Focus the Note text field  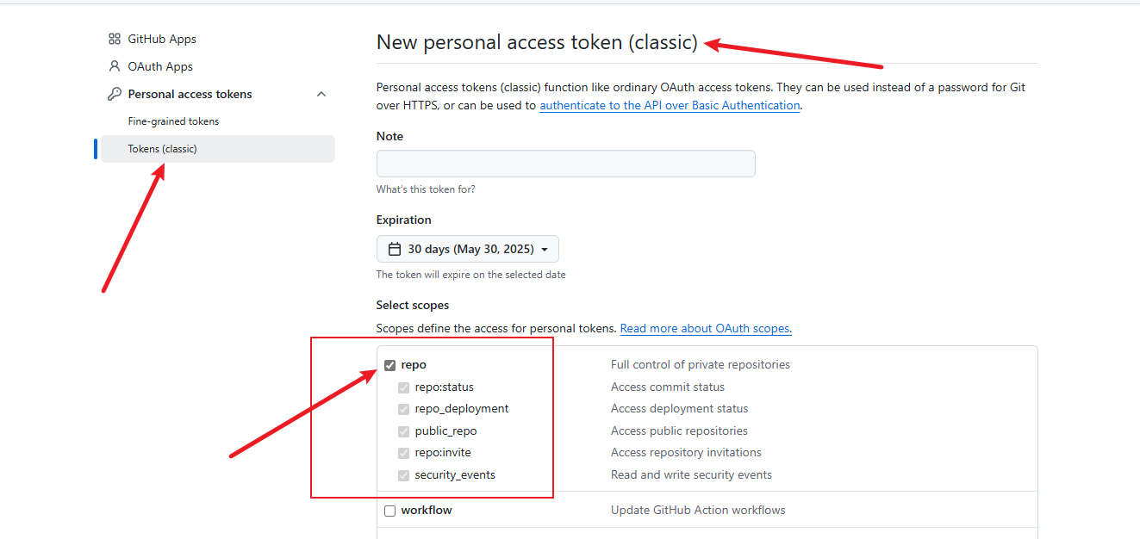coord(565,164)
